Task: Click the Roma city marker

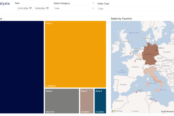Action: 154,80
